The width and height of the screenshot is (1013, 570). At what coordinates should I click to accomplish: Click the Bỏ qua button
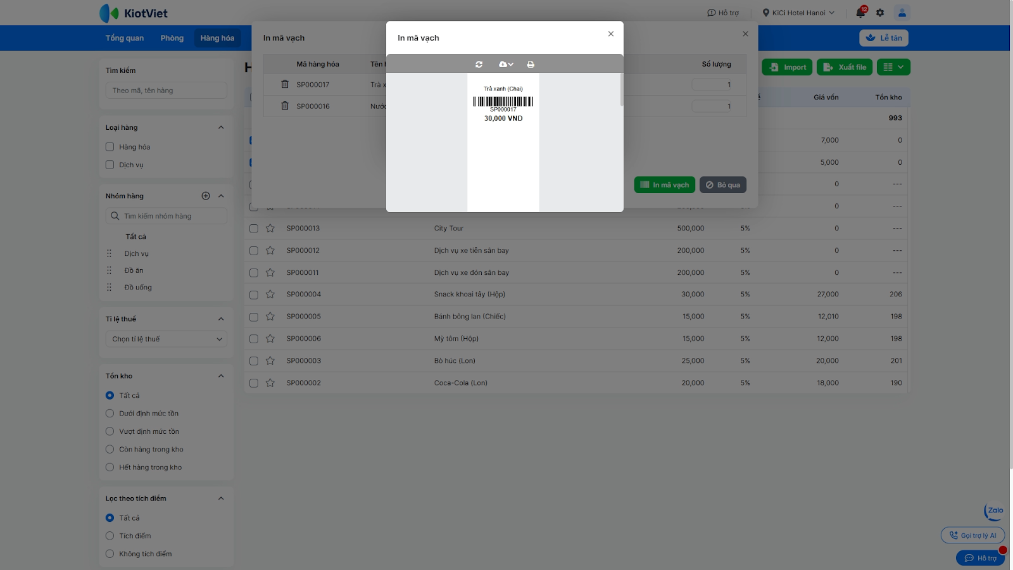tap(723, 185)
